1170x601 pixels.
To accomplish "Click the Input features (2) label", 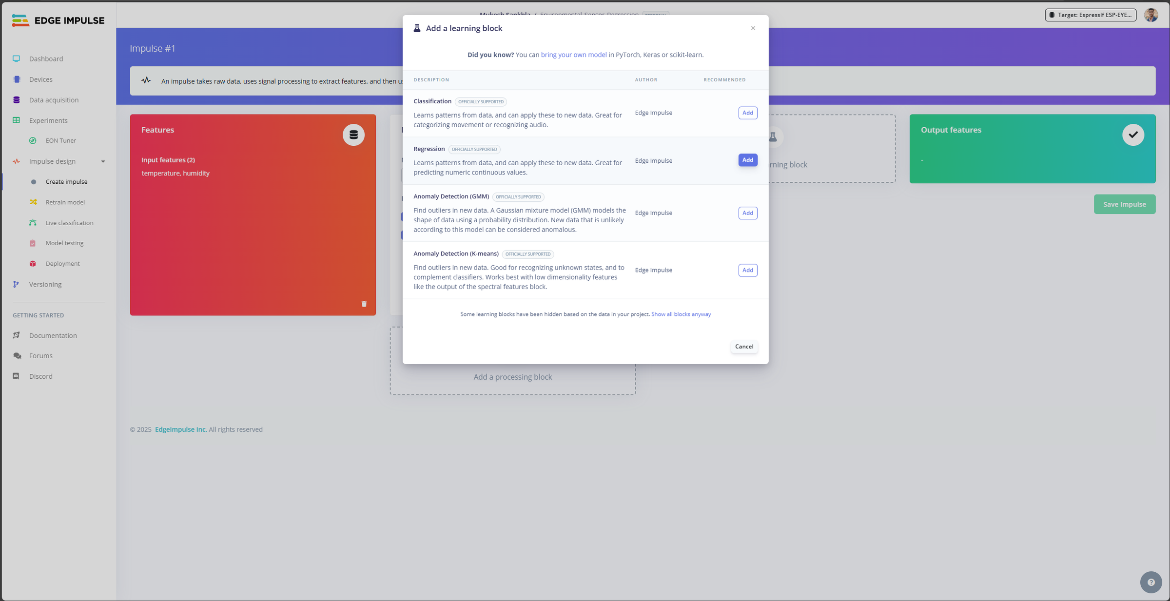I will pyautogui.click(x=168, y=160).
